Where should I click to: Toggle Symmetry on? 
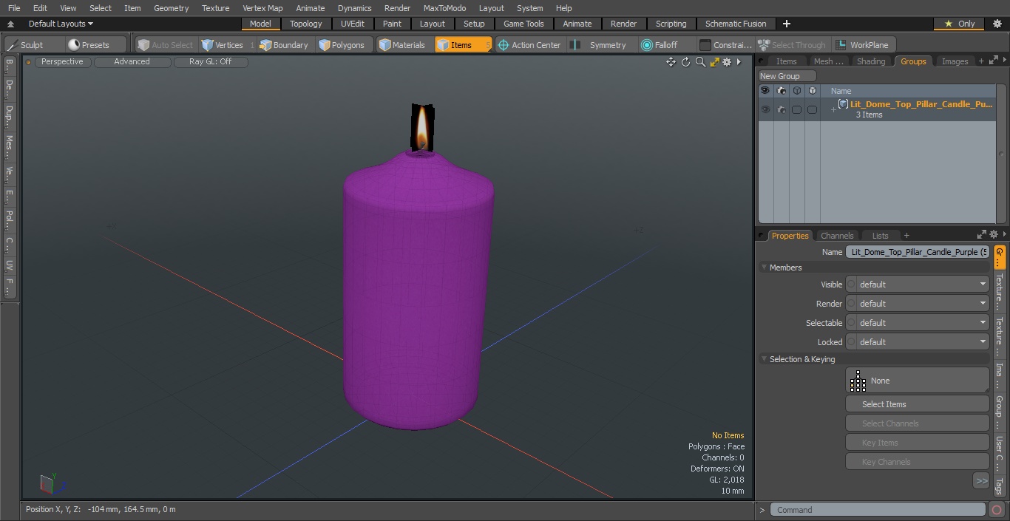(600, 45)
